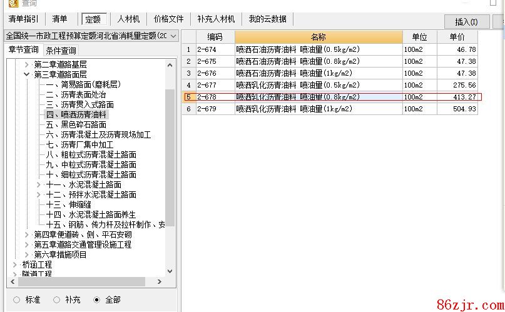The image size is (505, 312).
Task: Switch to the 条件查询 tab
Action: [61, 51]
